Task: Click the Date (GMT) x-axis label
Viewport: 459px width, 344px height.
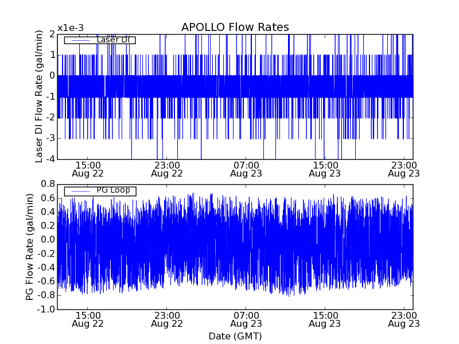Action: pos(235,336)
